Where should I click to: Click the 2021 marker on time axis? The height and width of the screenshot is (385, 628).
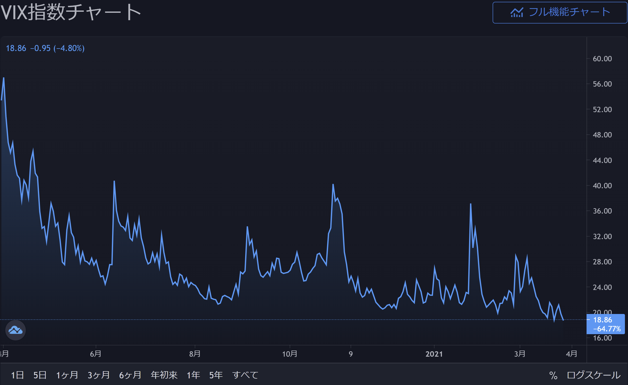coord(434,354)
